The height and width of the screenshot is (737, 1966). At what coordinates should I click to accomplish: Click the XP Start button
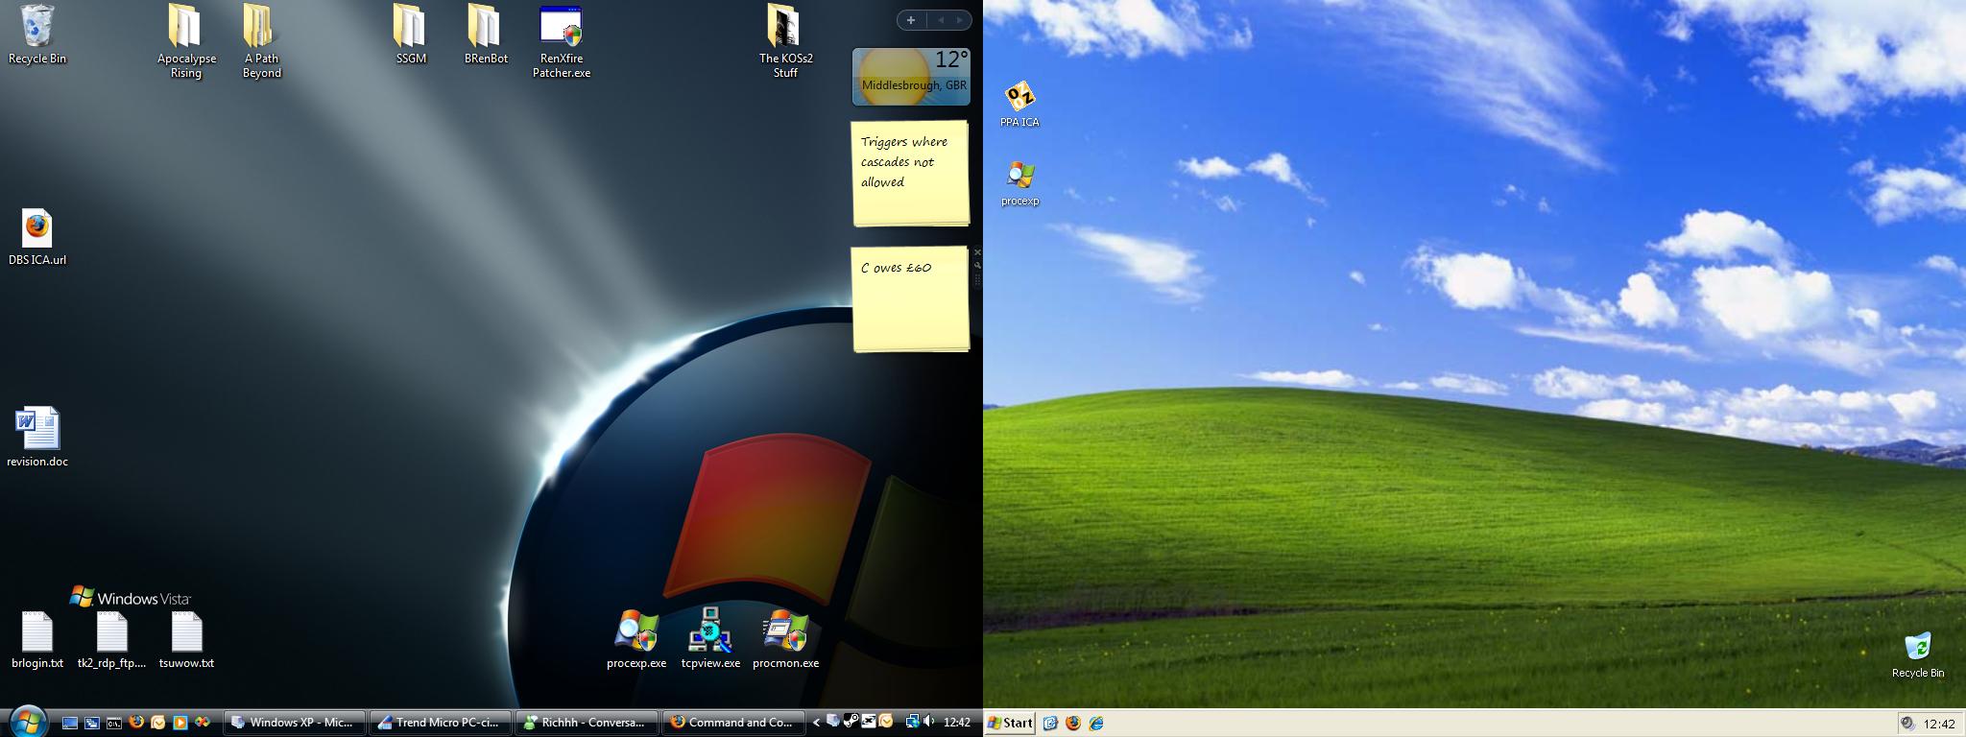1011,724
